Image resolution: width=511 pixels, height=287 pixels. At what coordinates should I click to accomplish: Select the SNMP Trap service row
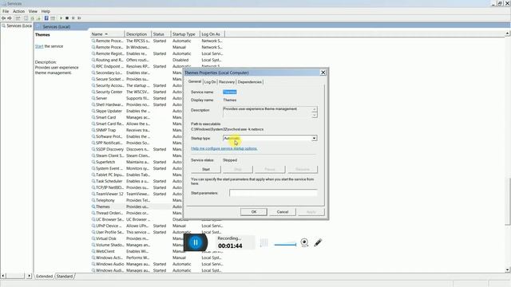[x=137, y=130]
